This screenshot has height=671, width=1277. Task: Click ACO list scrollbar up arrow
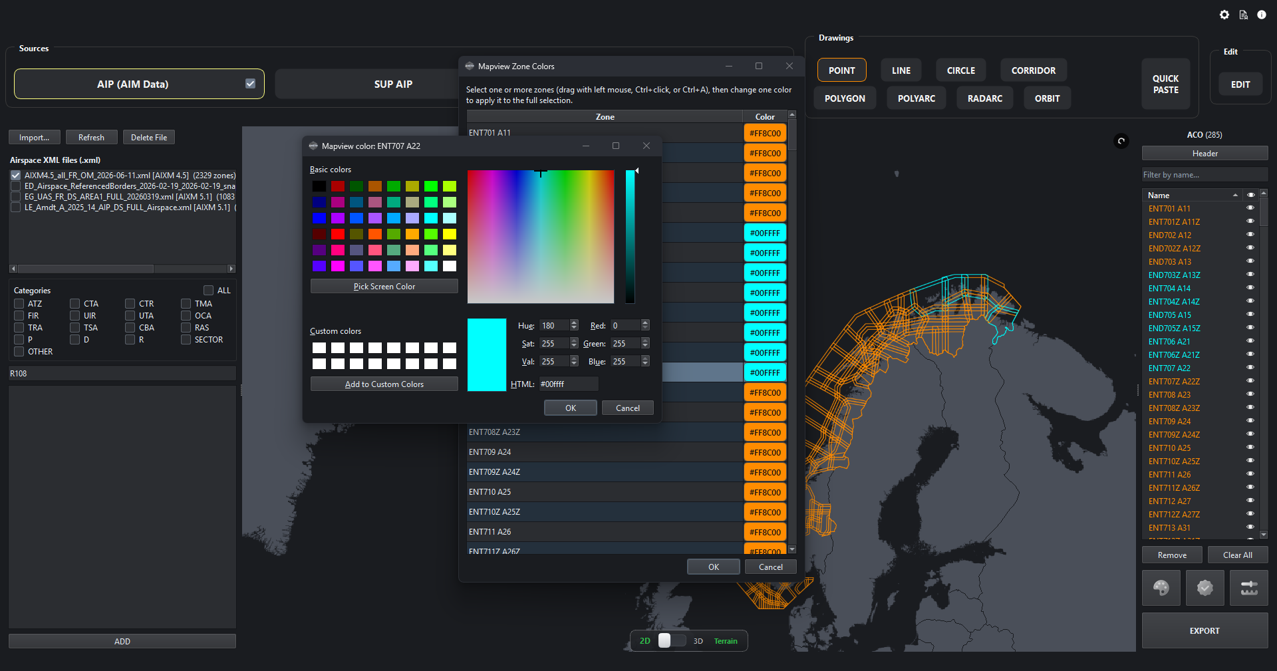coord(1264,194)
